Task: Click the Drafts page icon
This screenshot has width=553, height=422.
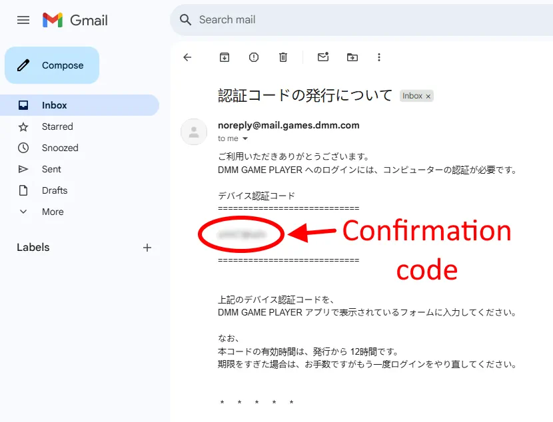Action: [x=23, y=190]
